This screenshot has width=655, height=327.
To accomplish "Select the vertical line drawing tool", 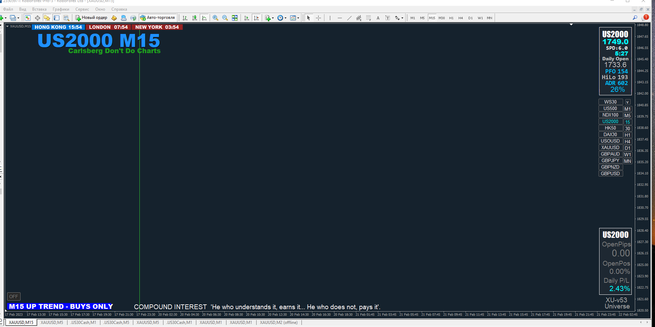I will point(330,18).
